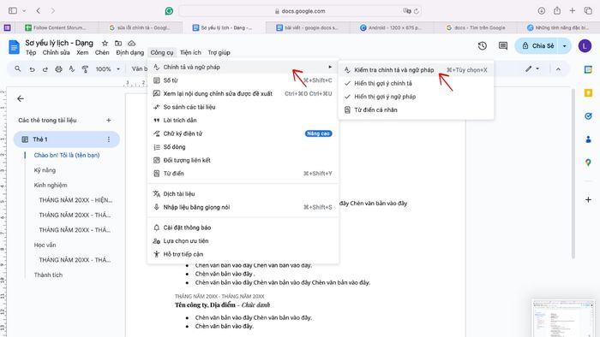Collapse the toolbar with chevron up
The width and height of the screenshot is (600, 337).
point(558,69)
